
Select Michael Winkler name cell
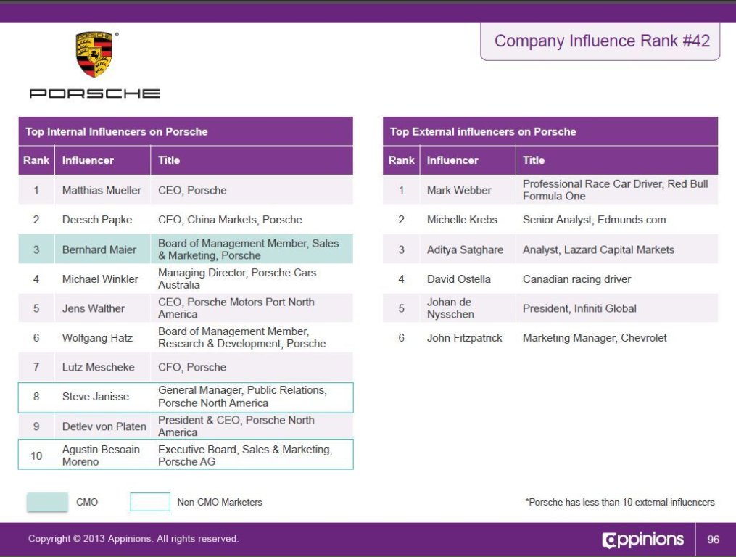coord(101,279)
